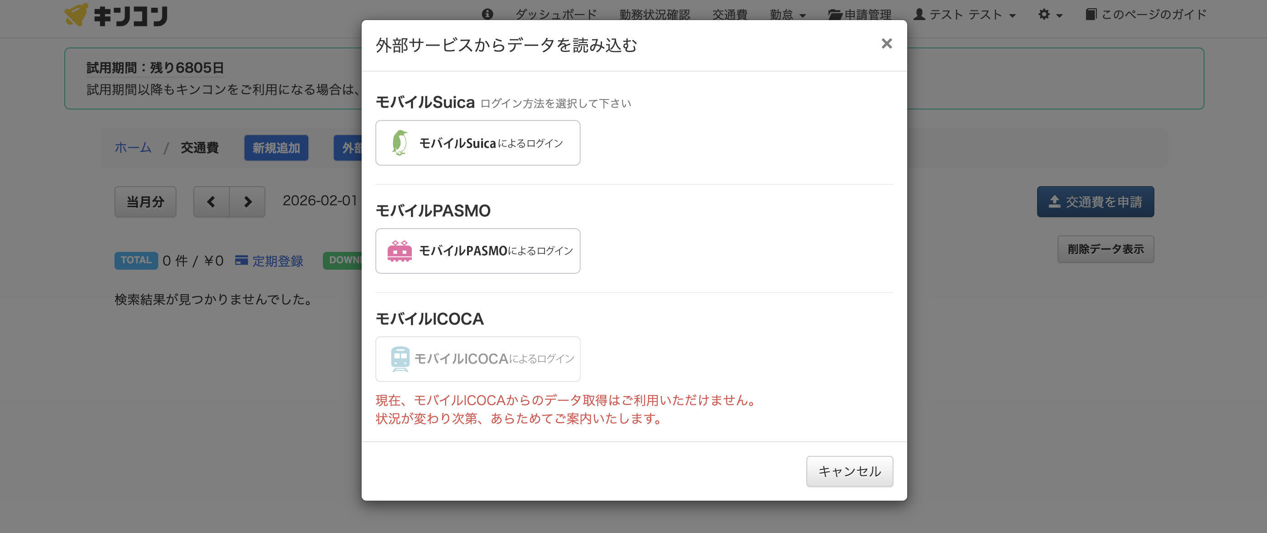
Task: Log in with Mobile Suica button
Action: coord(478,143)
